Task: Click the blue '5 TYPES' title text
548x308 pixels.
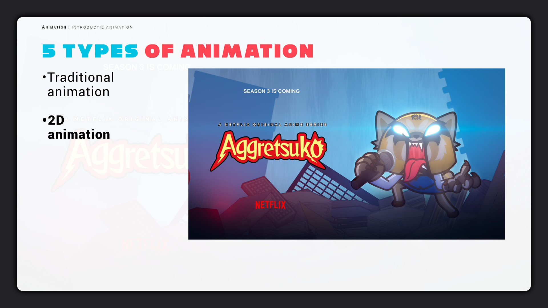Action: [90, 51]
